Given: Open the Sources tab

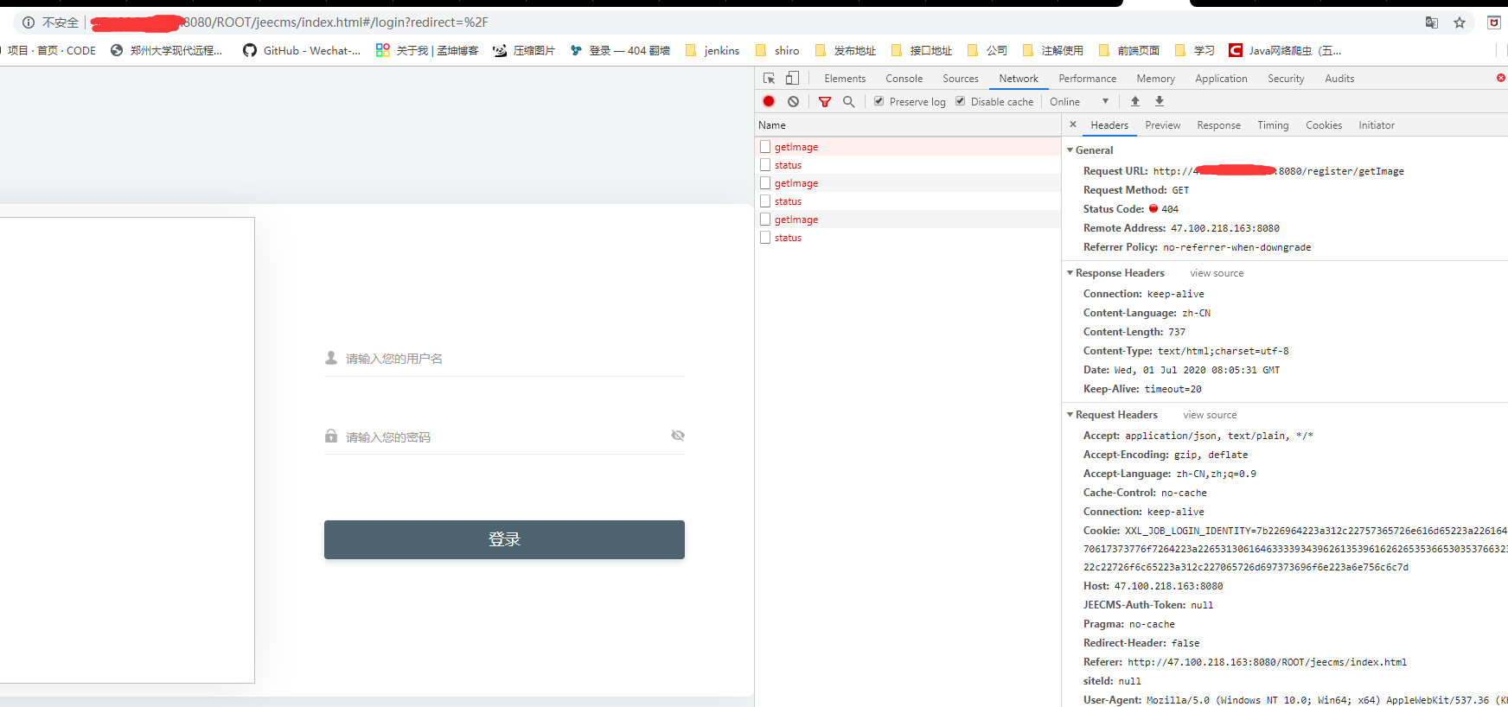Looking at the screenshot, I should click(x=961, y=79).
